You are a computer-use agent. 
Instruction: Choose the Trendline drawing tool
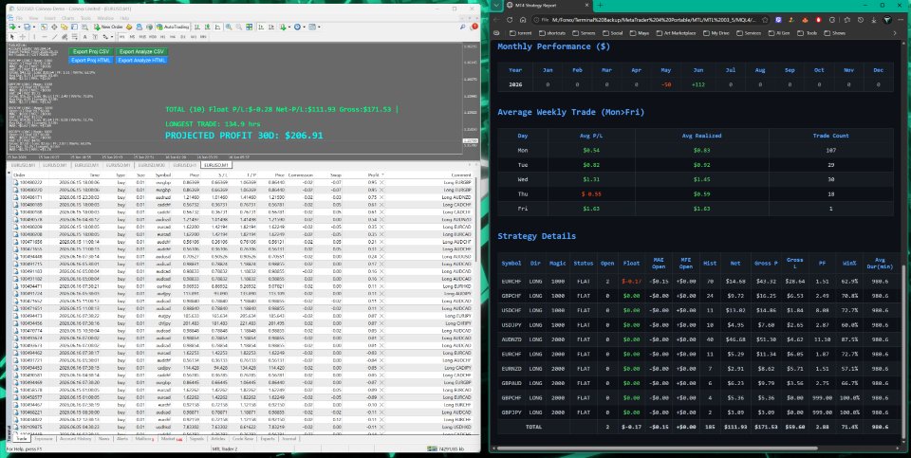pos(55,37)
